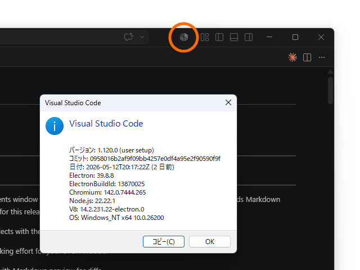The height and width of the screenshot is (270, 360).
Task: Click the blue information icon in dialog
Action: click(55, 126)
